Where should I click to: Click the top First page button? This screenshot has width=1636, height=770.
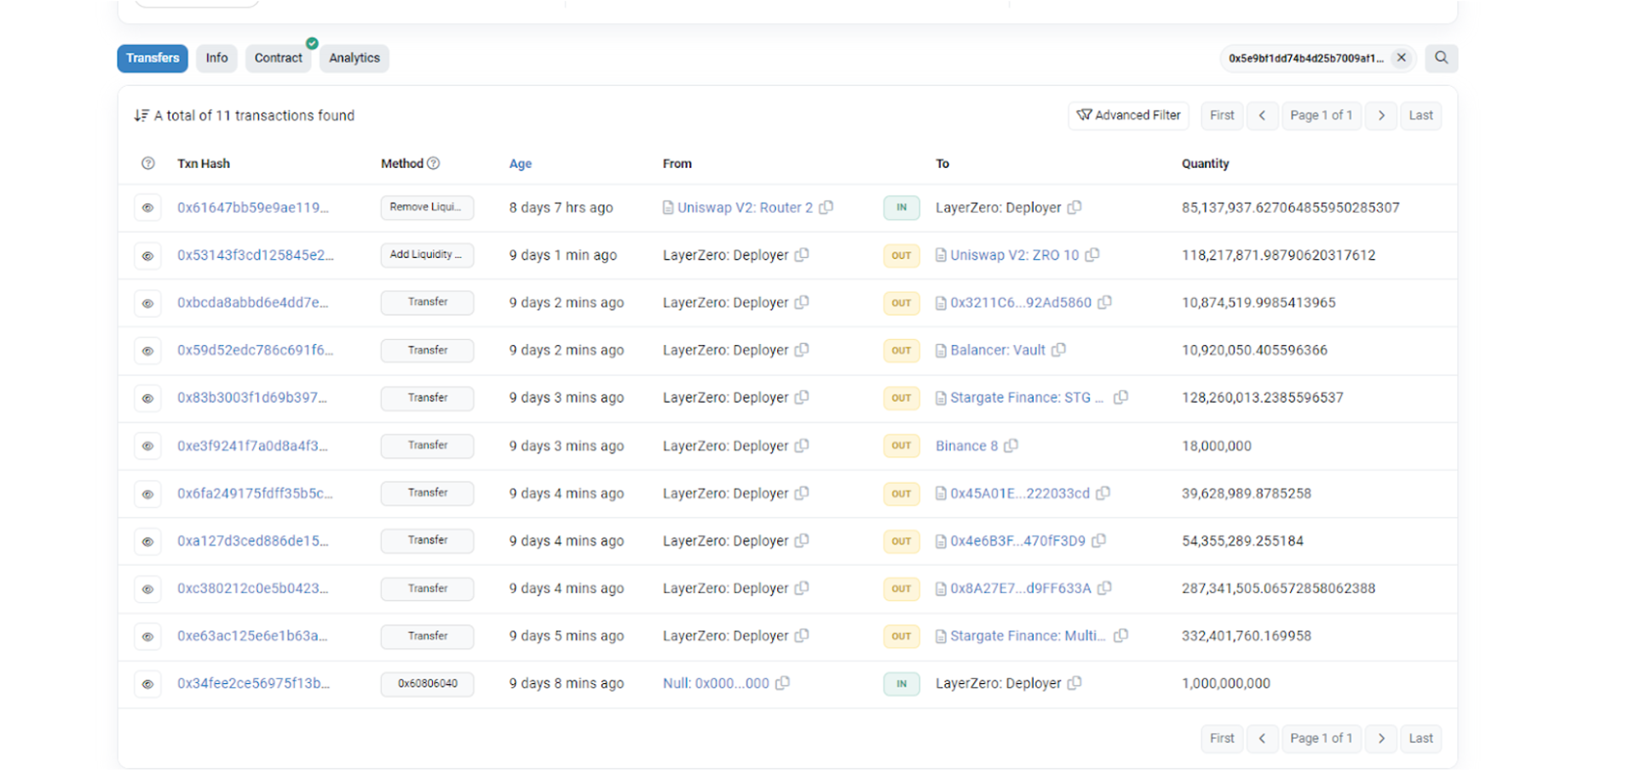tap(1222, 115)
